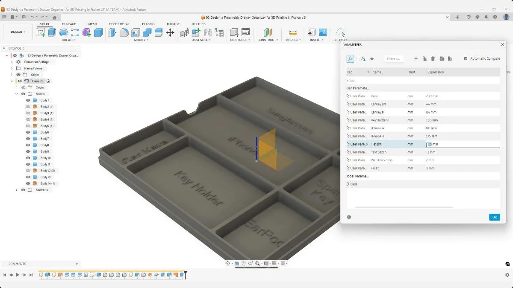Screen dimensions: 513x288
Task: Click the plus icon to add a user parameter
Action: [x=416, y=58]
